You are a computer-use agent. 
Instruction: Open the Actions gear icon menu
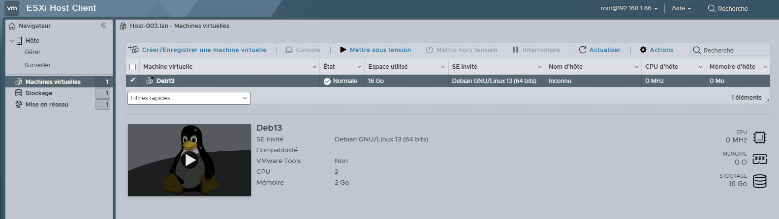[x=643, y=50]
